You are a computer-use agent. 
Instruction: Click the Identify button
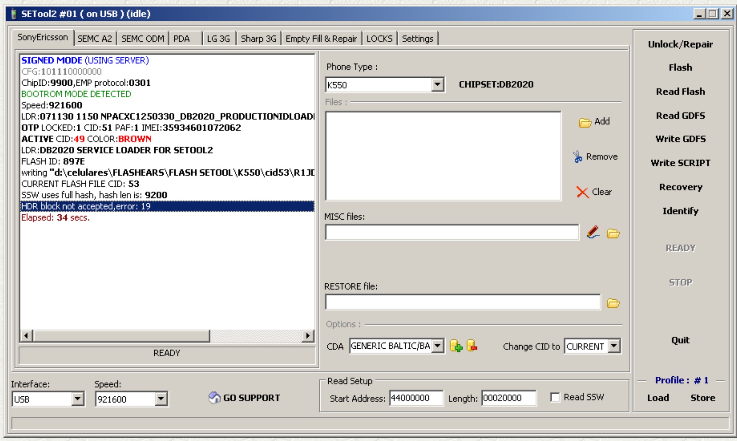tap(680, 211)
